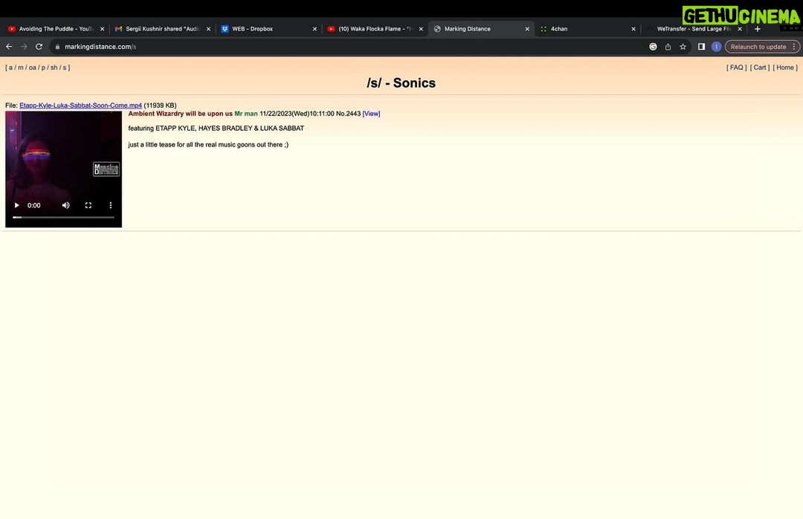Open the 'a' board link

coord(10,68)
